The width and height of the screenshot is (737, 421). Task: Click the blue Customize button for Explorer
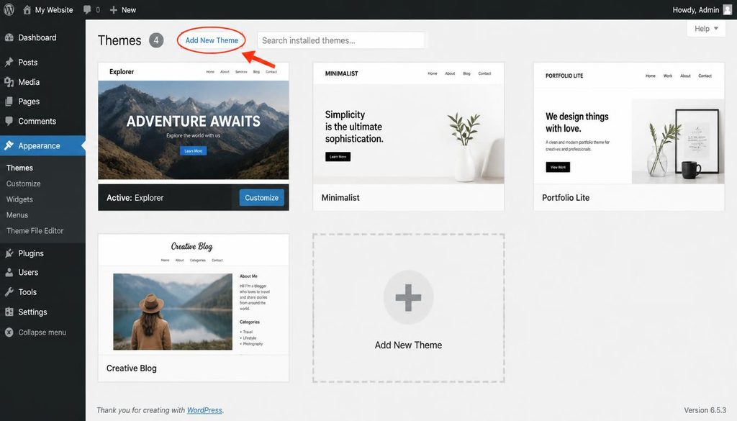262,198
